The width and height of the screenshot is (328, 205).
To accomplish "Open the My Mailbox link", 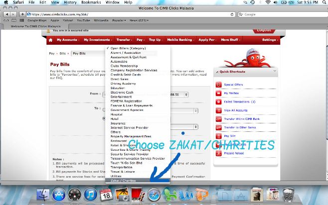I will [x=231, y=93].
